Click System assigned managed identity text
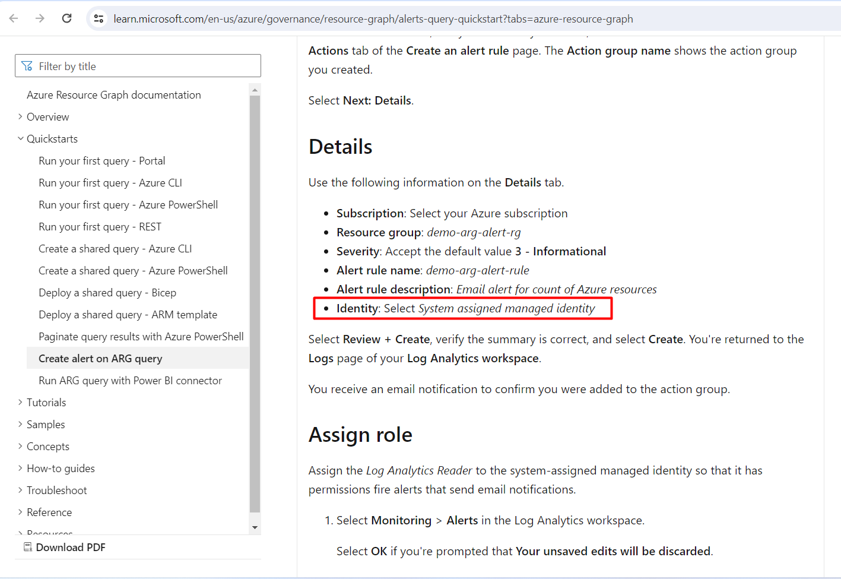The height and width of the screenshot is (579, 841). tap(506, 308)
